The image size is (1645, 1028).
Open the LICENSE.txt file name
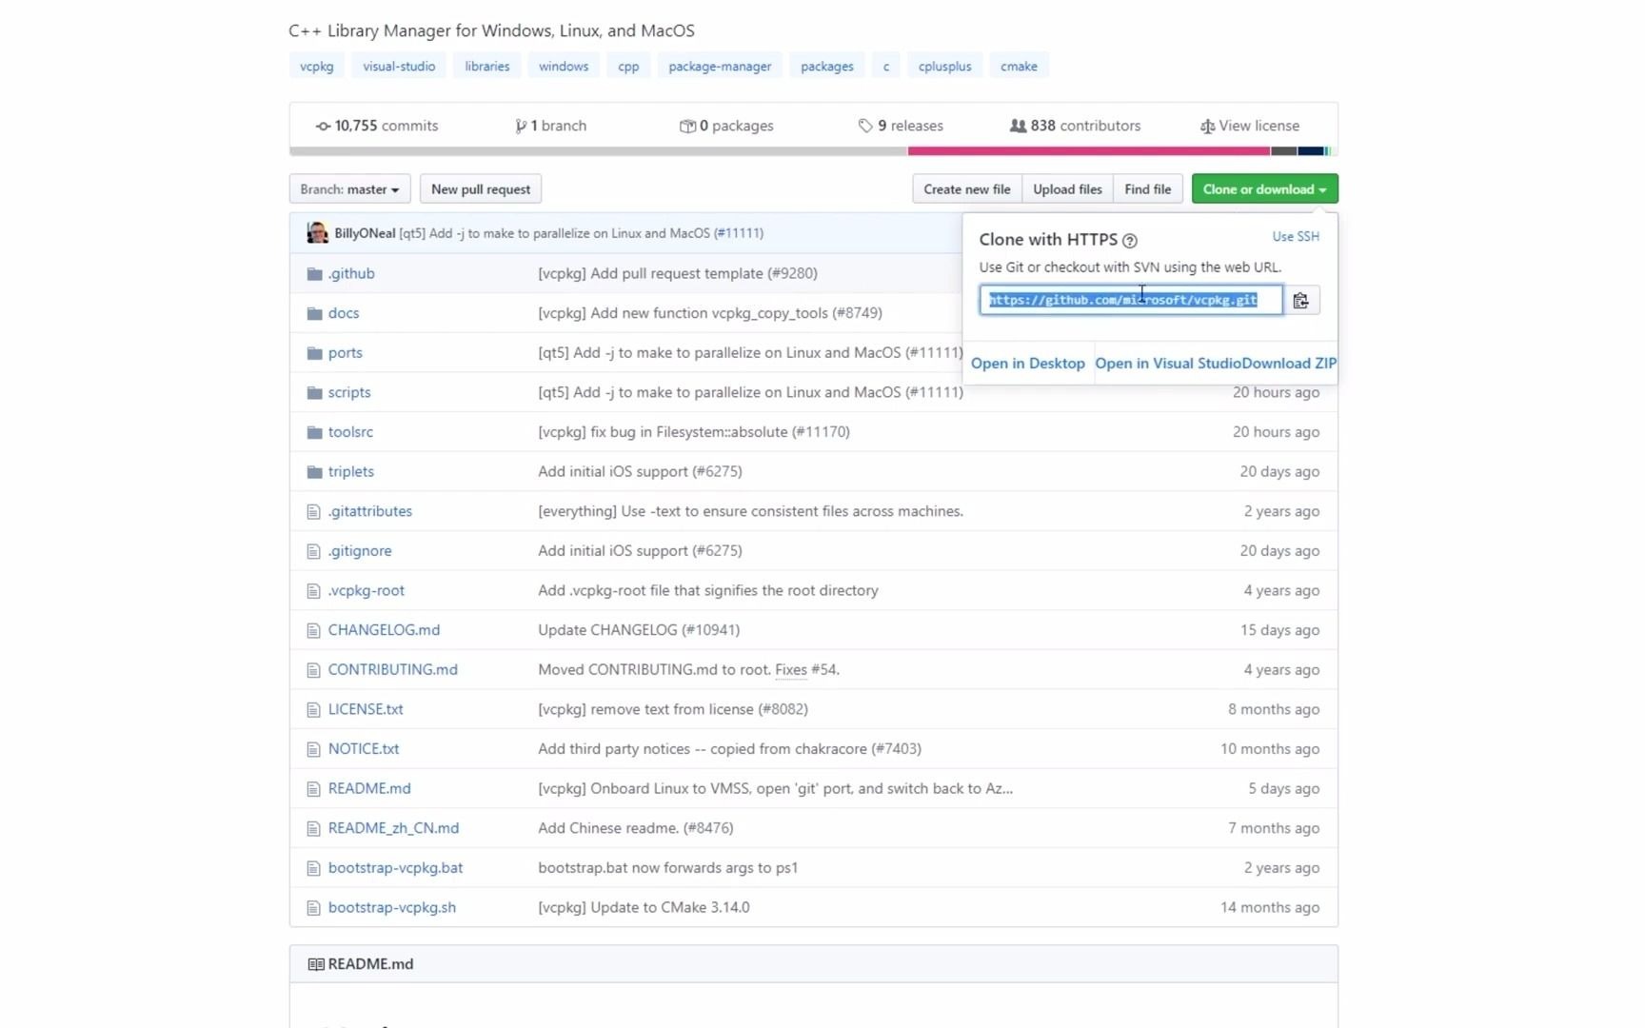click(366, 710)
